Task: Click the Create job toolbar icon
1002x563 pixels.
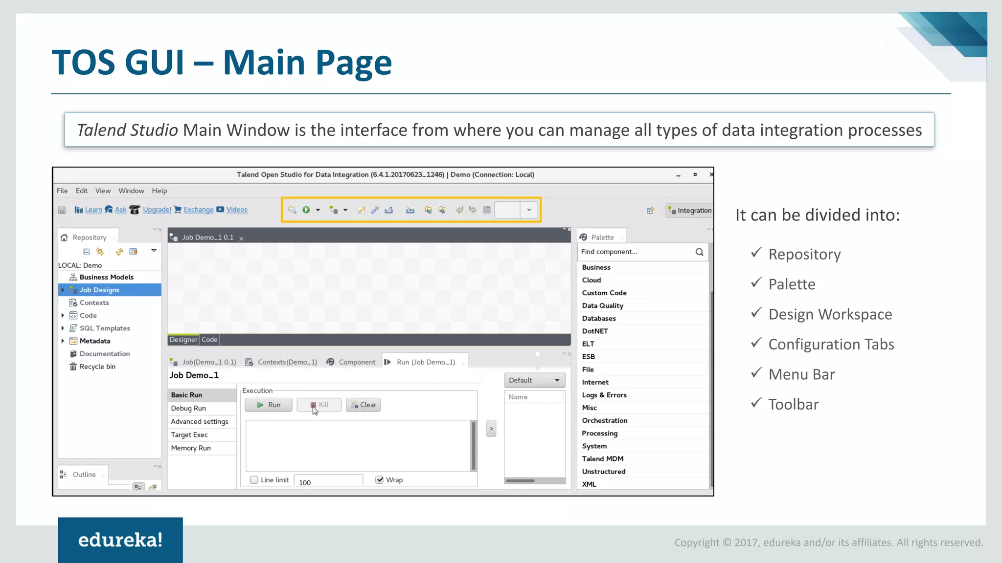Action: pyautogui.click(x=334, y=210)
